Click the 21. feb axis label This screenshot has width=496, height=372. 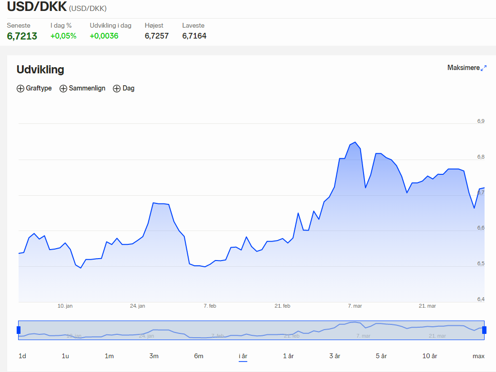tap(282, 306)
